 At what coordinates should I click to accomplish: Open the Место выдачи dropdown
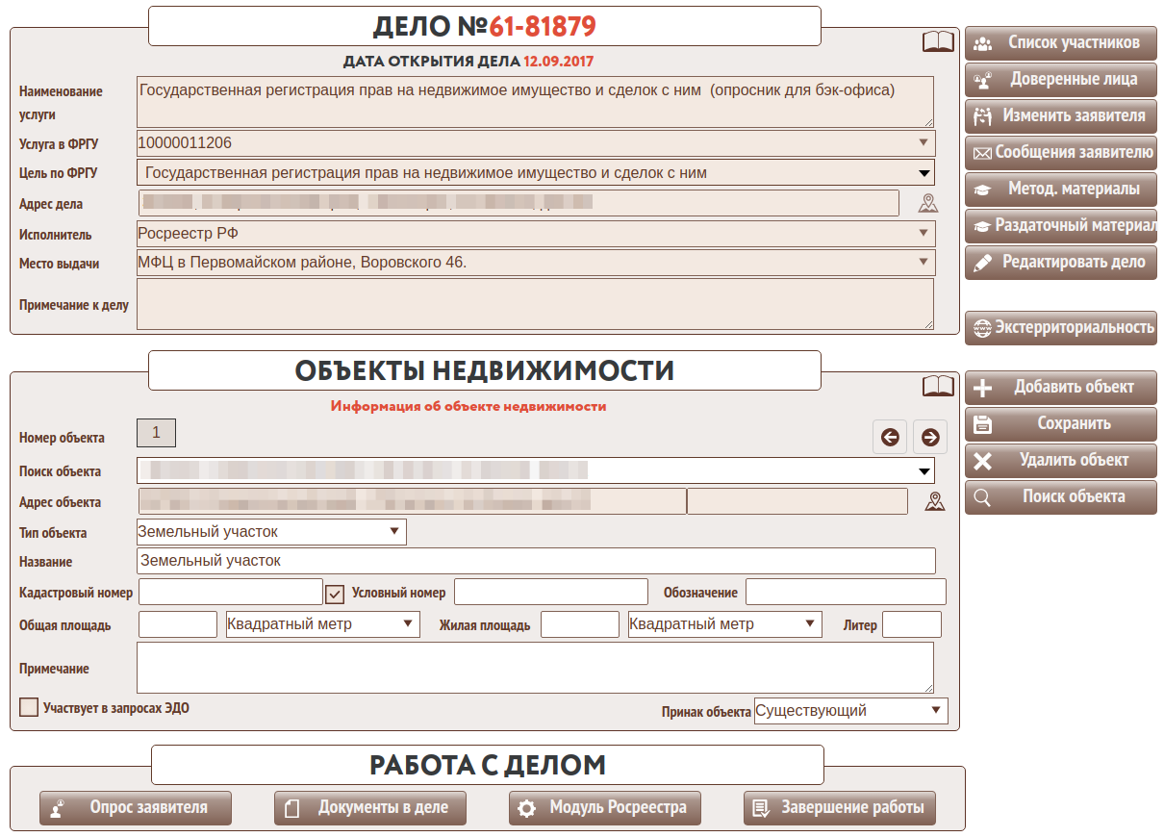point(536,263)
